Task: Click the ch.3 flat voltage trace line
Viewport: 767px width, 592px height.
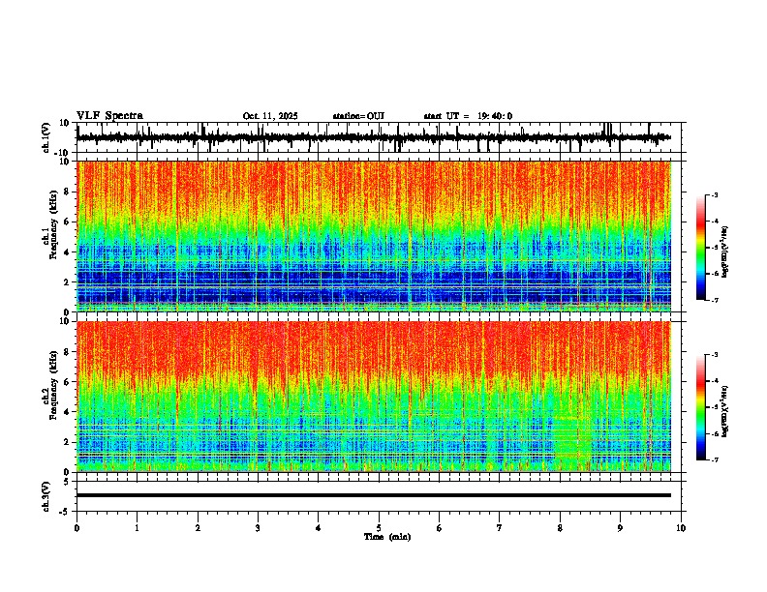Action: (374, 495)
